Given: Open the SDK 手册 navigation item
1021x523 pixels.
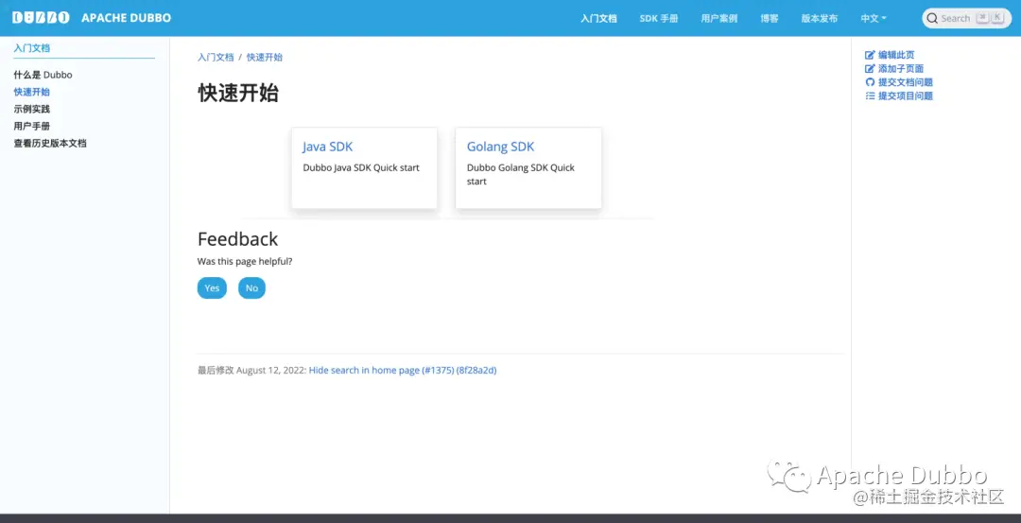Looking at the screenshot, I should point(659,18).
